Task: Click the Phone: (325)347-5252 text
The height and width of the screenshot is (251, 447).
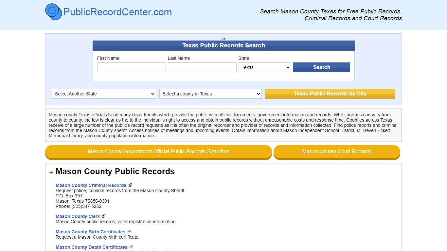Action: [79, 206]
